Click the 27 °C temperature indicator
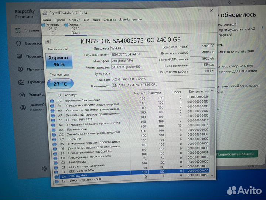 [60, 84]
